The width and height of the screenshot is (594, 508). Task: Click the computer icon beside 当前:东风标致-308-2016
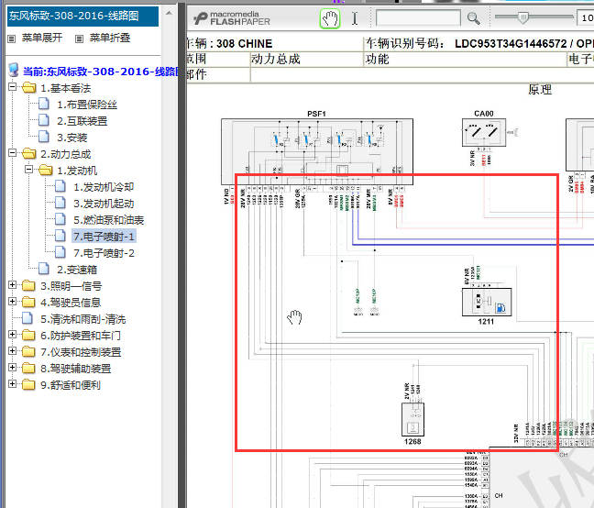14,70
